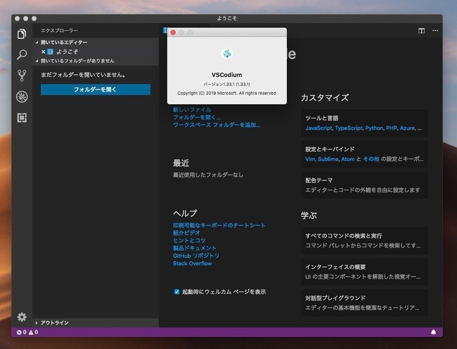The height and width of the screenshot is (349, 457).
Task: Click the 新しいファイル link
Action: click(x=192, y=109)
